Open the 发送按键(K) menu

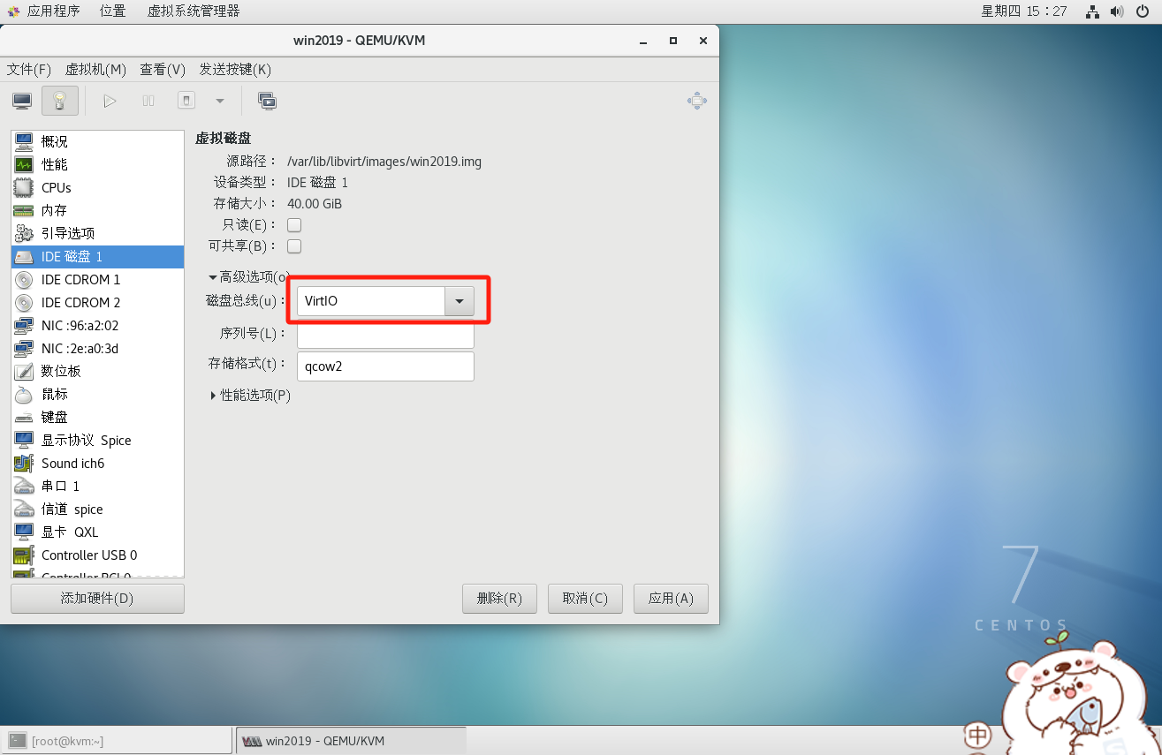pos(235,69)
